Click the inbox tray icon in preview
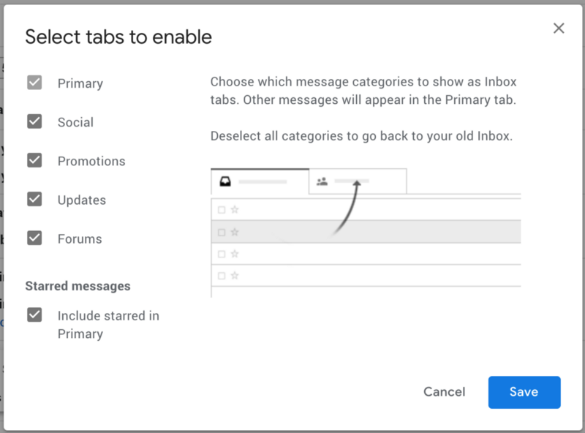This screenshot has height=433, width=585. tap(225, 181)
